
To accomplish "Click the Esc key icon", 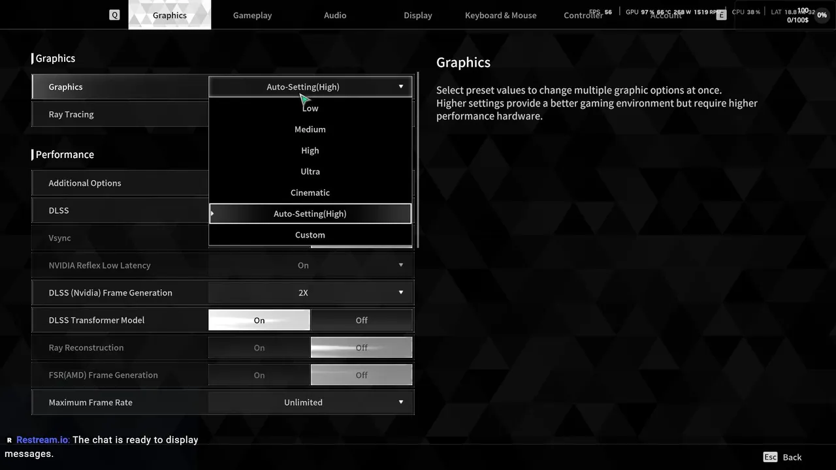I will pyautogui.click(x=770, y=457).
